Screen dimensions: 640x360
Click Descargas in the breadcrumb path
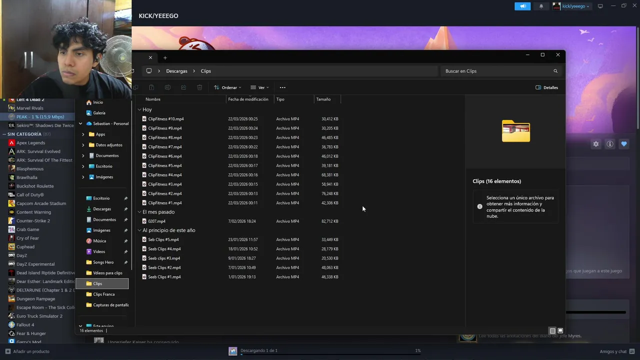[x=176, y=71]
